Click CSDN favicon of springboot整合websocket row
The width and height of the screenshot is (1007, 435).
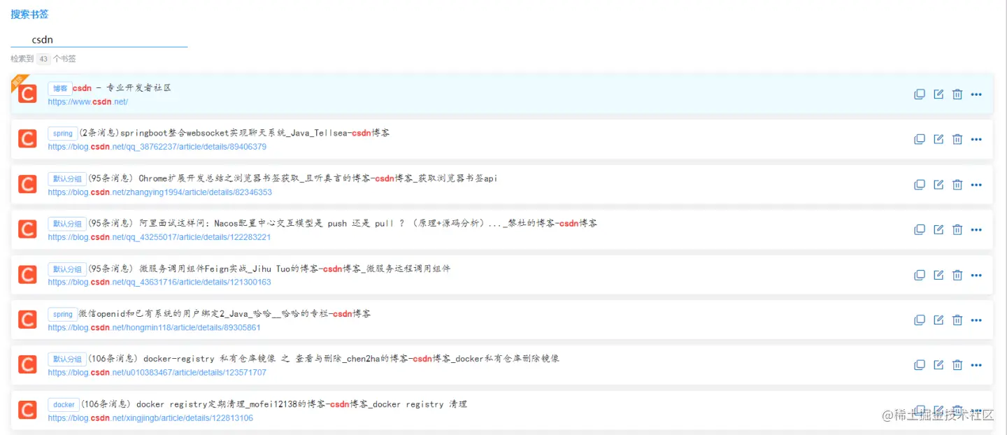pos(27,139)
